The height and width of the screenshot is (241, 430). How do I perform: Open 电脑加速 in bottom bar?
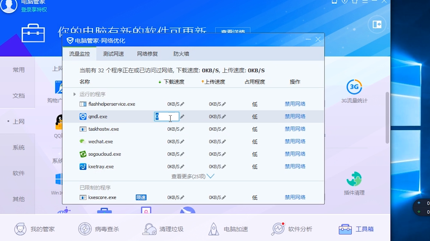pos(228,229)
